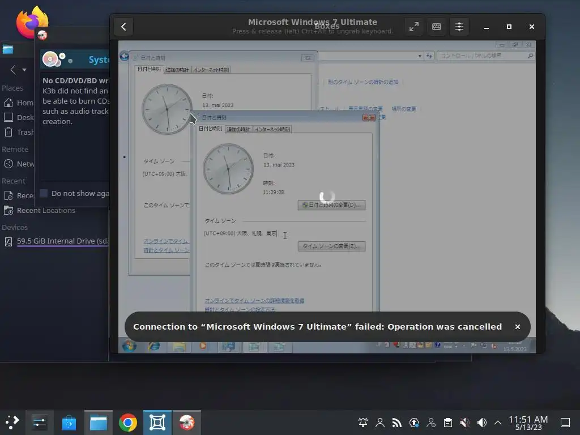Screen dimensions: 580x435
Task: Open the Firefox desktop icon
Action: (x=32, y=21)
